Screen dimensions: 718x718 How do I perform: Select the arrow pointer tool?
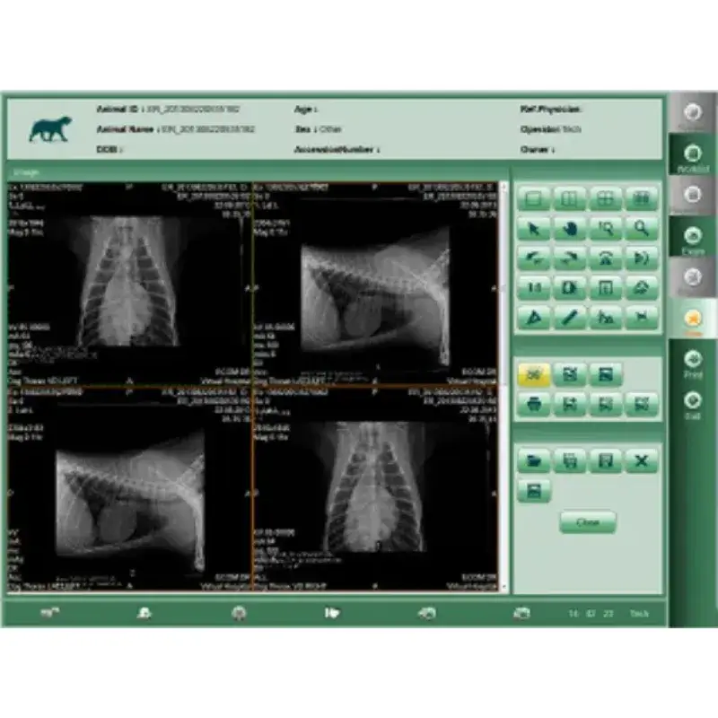(x=534, y=229)
